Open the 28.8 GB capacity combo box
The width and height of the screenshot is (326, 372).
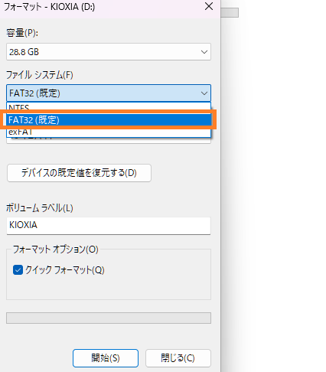(109, 52)
